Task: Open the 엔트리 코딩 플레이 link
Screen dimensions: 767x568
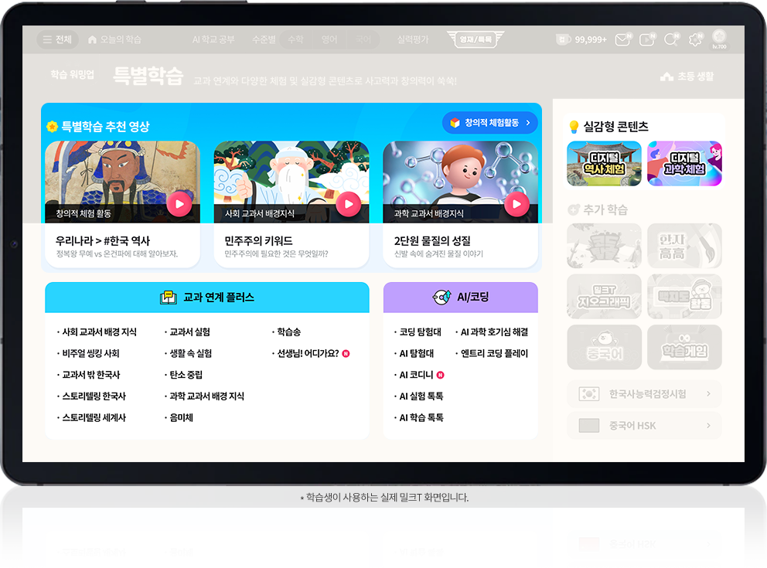Action: click(494, 354)
